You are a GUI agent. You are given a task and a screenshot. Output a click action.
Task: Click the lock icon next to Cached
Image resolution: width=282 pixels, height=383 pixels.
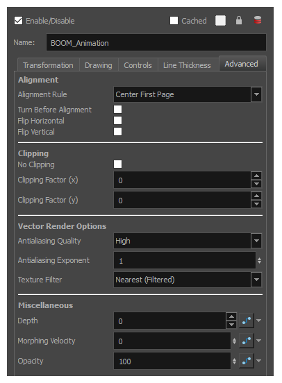click(239, 21)
